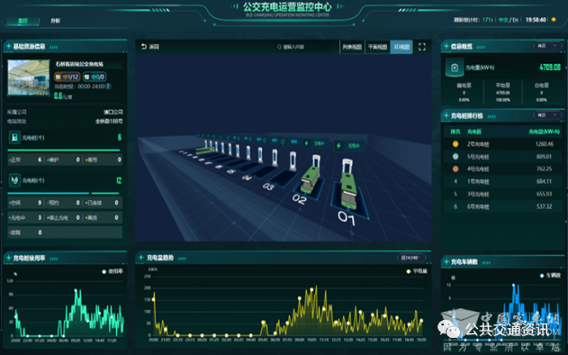Click the yellow status dot beside the clock
This screenshot has width=568, height=355.
(x=555, y=19)
